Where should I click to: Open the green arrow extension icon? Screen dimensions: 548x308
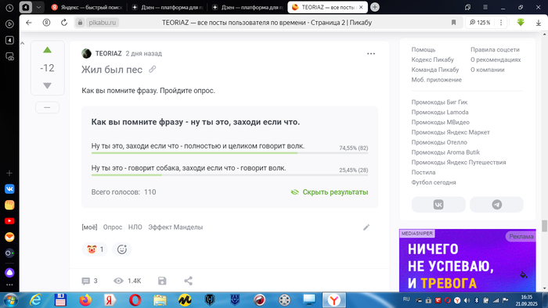click(x=521, y=23)
